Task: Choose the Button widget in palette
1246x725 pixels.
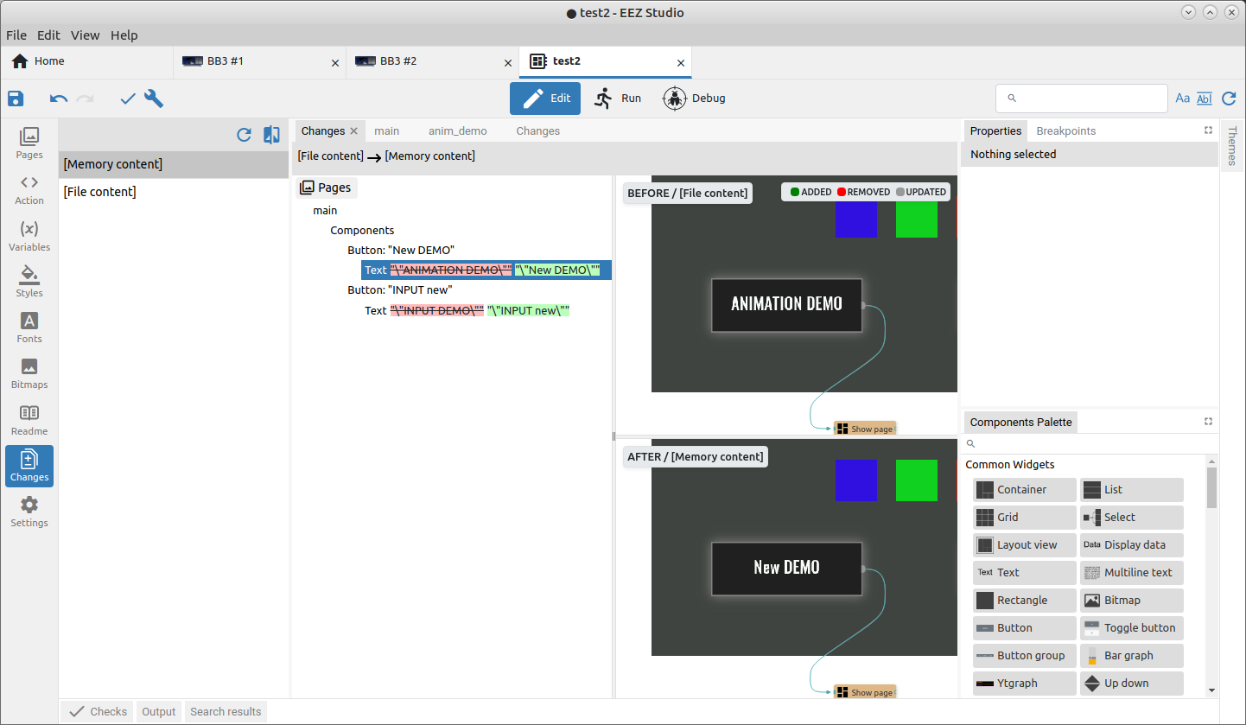Action: click(1025, 628)
